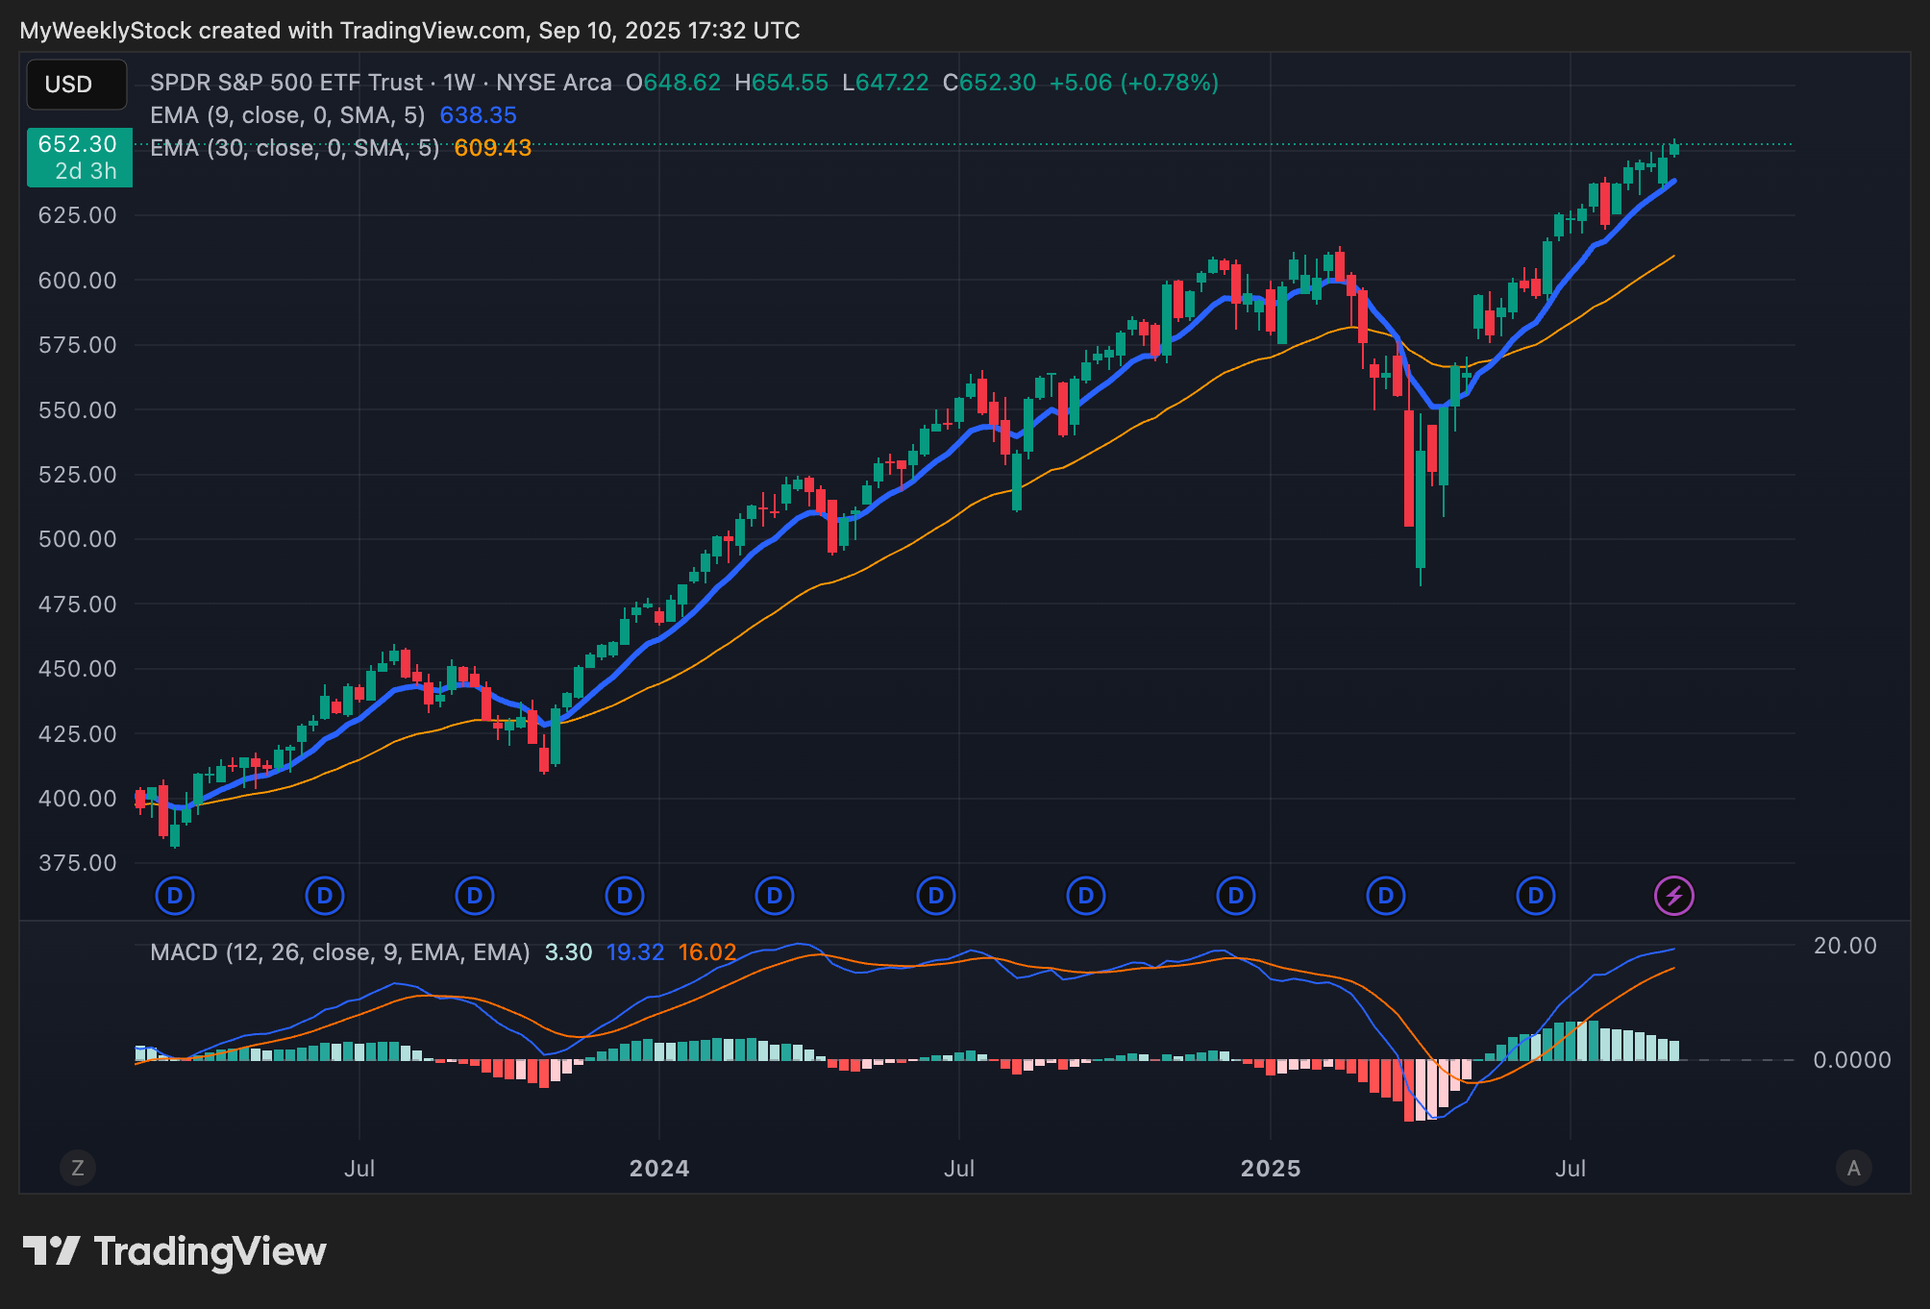This screenshot has height=1309, width=1930.
Task: Click the purple lightning earnings marker
Action: (x=1673, y=896)
